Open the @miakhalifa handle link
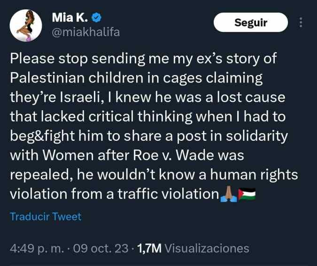Screen dimensions: 317x266 coord(85,32)
